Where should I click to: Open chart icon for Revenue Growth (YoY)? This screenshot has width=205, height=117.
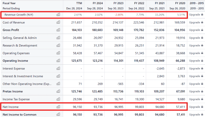coord(58,14)
